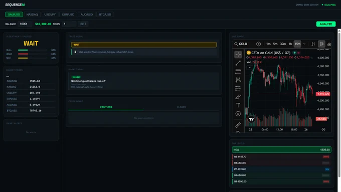Click the red current price label on chart
The image size is (341, 192).
(x=323, y=94)
